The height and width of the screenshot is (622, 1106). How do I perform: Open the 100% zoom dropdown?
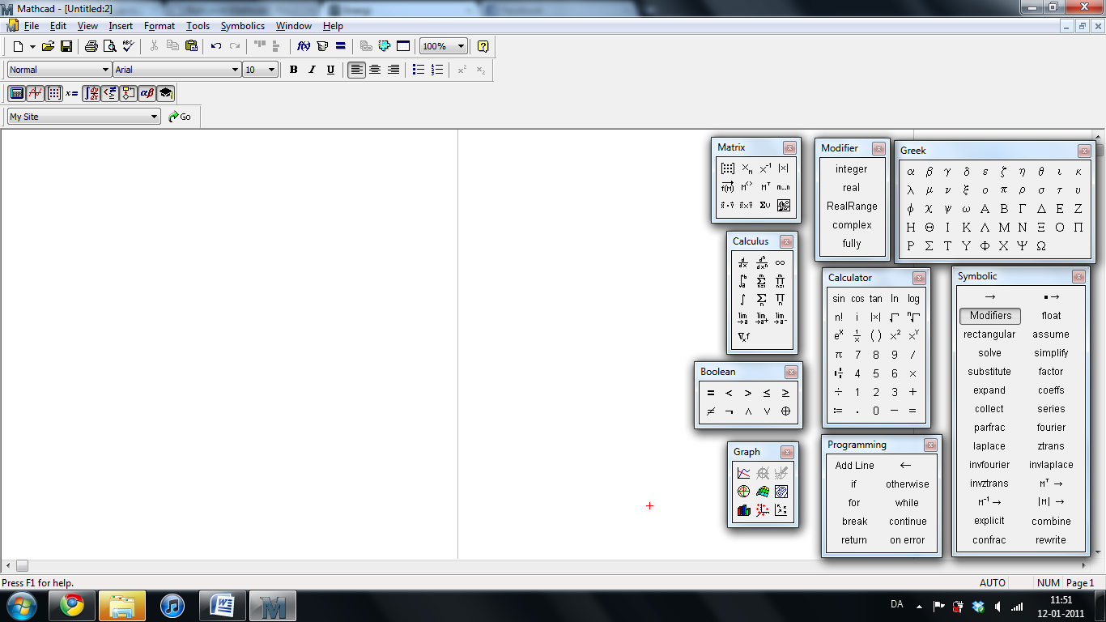coord(462,46)
